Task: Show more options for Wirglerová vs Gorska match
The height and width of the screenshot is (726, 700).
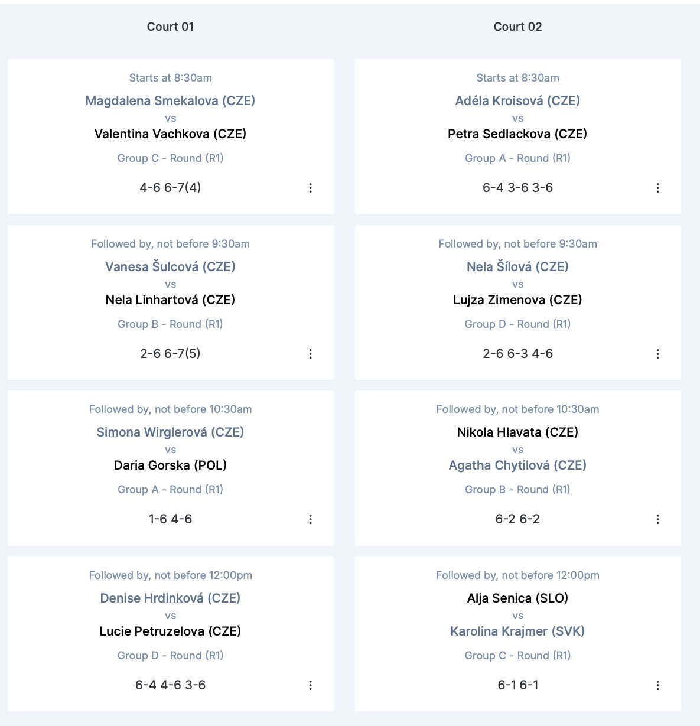Action: click(x=310, y=519)
